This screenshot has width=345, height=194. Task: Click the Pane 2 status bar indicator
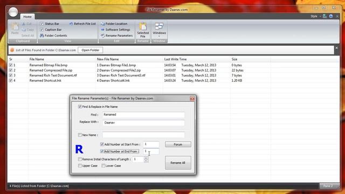[x=328, y=186]
